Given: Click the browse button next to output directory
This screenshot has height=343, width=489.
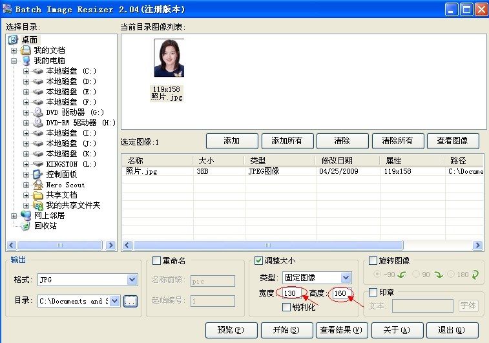Looking at the screenshot, I should click(x=130, y=301).
